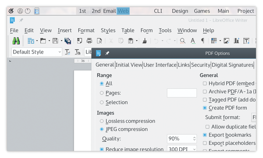Click the Insert Image icon
This screenshot has height=158, width=263.
[x=227, y=41]
